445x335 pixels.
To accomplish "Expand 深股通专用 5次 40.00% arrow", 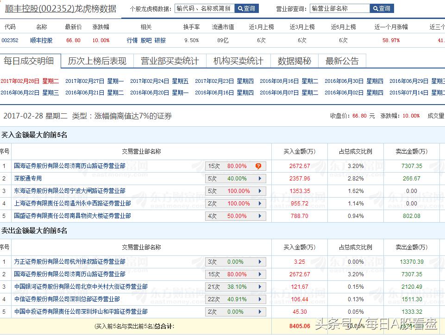I will click(x=260, y=178).
